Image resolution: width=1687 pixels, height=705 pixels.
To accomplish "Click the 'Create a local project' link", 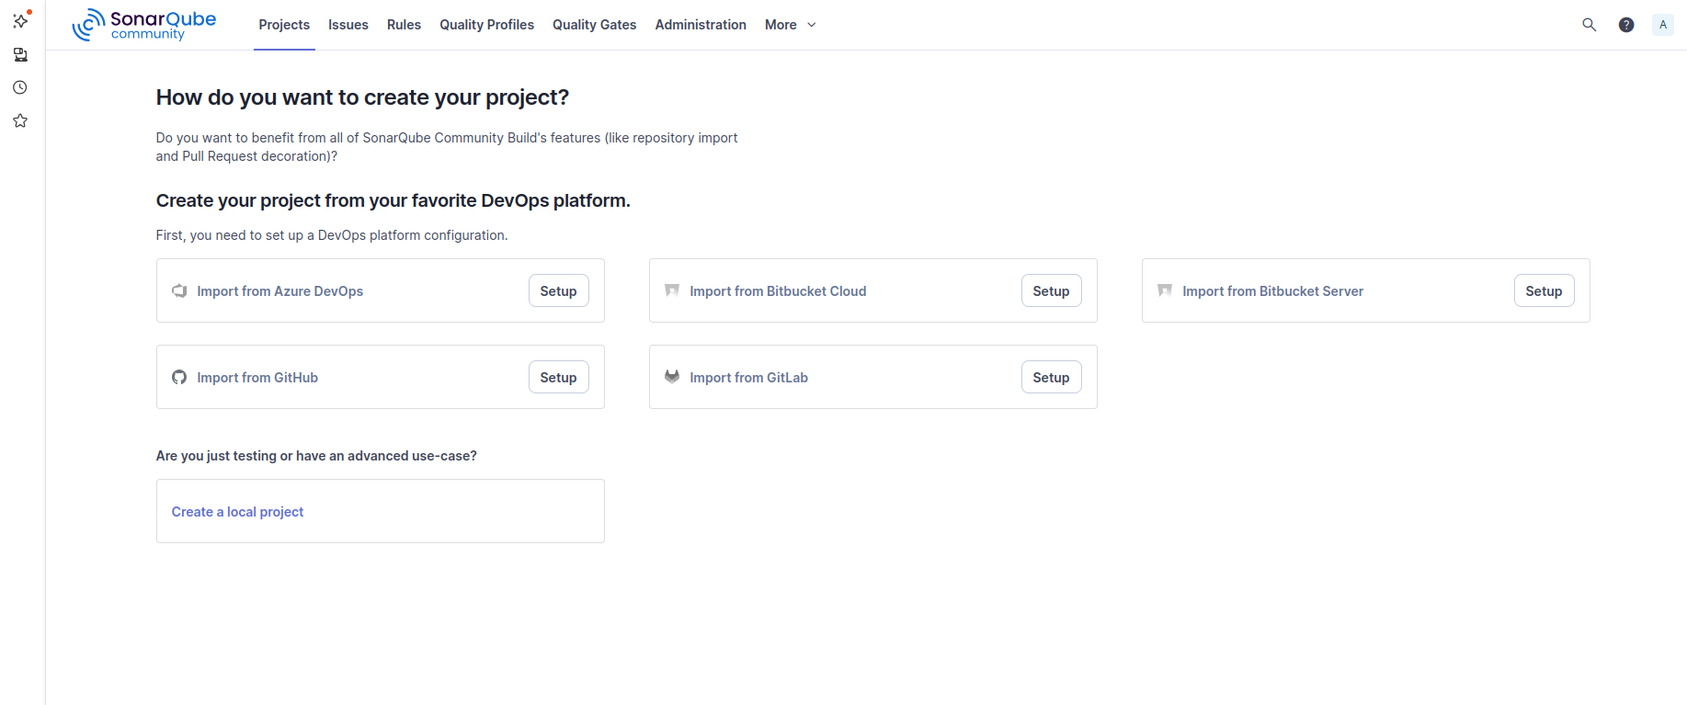I will tap(237, 512).
